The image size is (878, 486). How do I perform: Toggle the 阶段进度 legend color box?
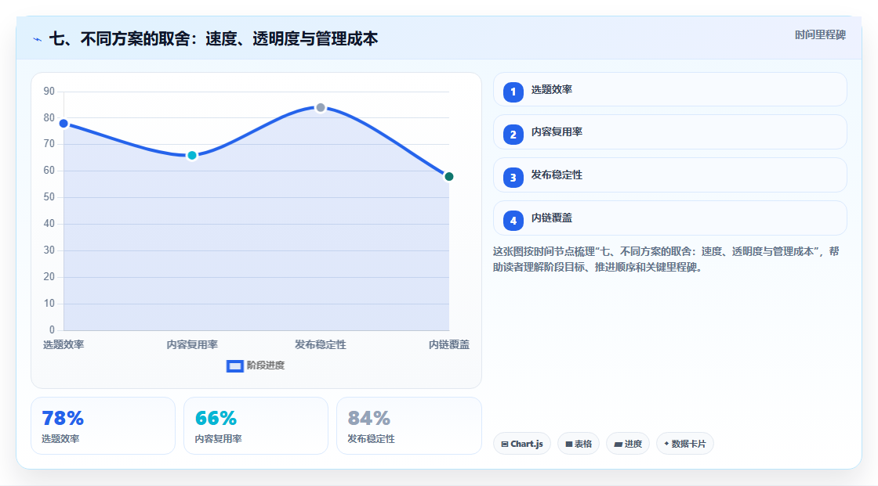(x=234, y=365)
